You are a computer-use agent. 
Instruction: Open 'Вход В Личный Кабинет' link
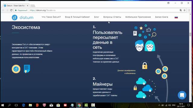78,17
